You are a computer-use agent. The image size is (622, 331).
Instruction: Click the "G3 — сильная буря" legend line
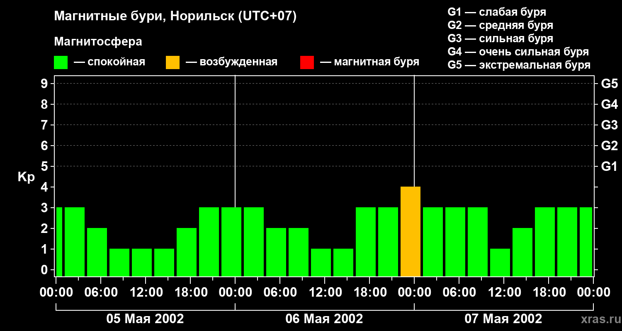501,38
